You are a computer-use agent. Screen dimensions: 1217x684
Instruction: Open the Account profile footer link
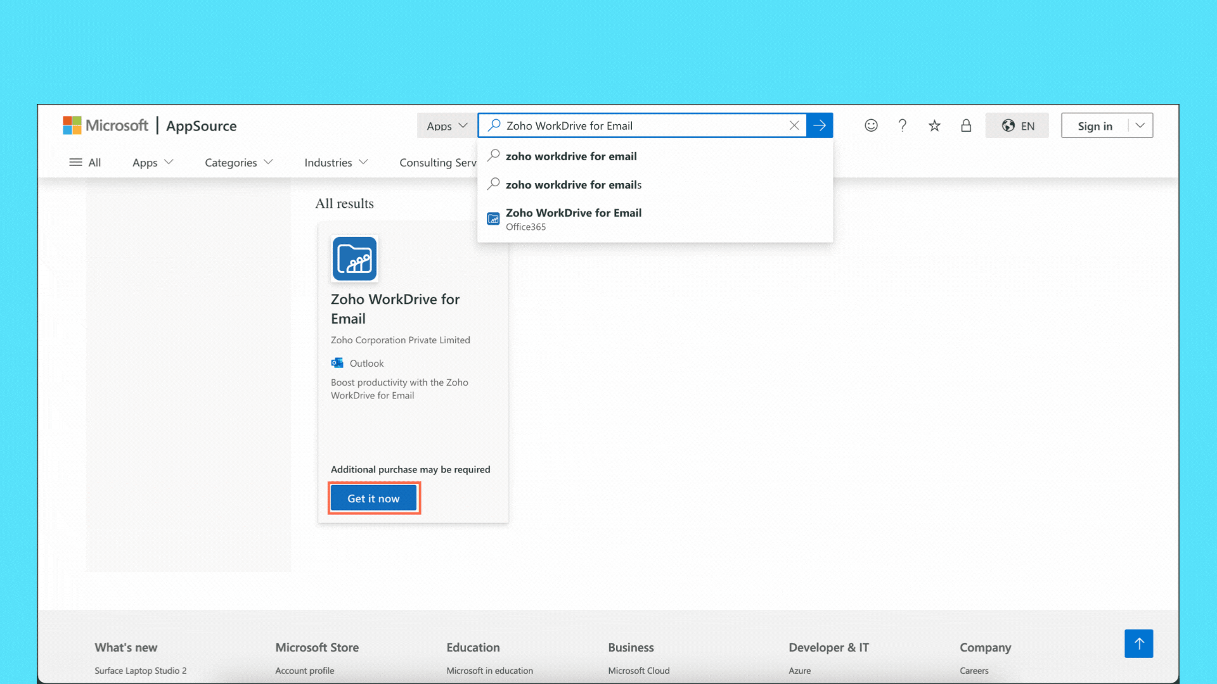(304, 671)
